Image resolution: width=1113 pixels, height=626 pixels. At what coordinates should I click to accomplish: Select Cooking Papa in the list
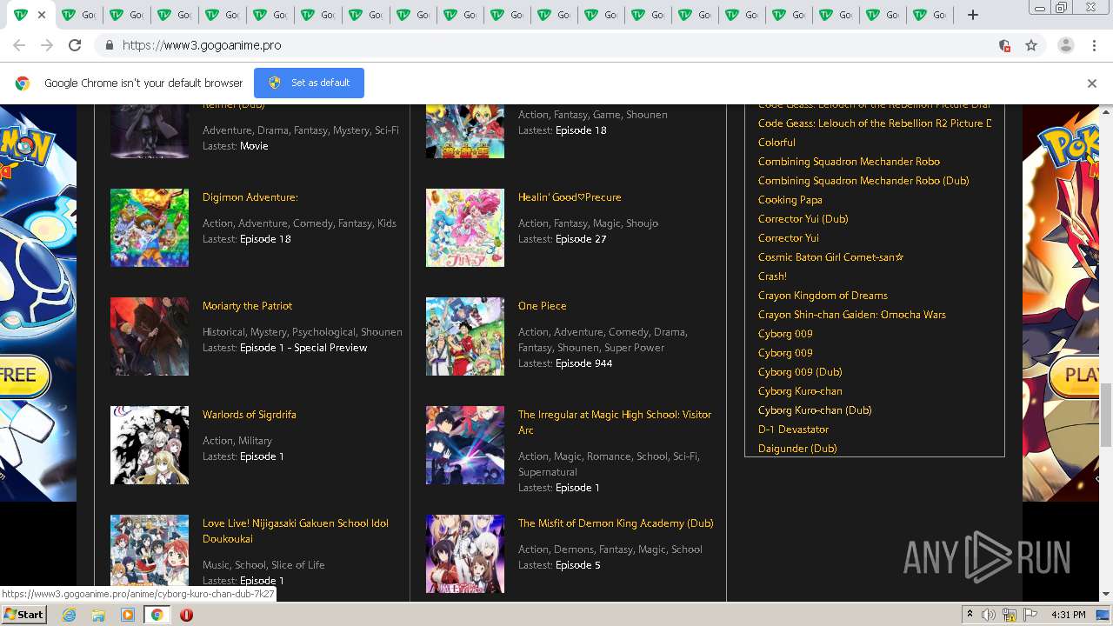(x=790, y=200)
